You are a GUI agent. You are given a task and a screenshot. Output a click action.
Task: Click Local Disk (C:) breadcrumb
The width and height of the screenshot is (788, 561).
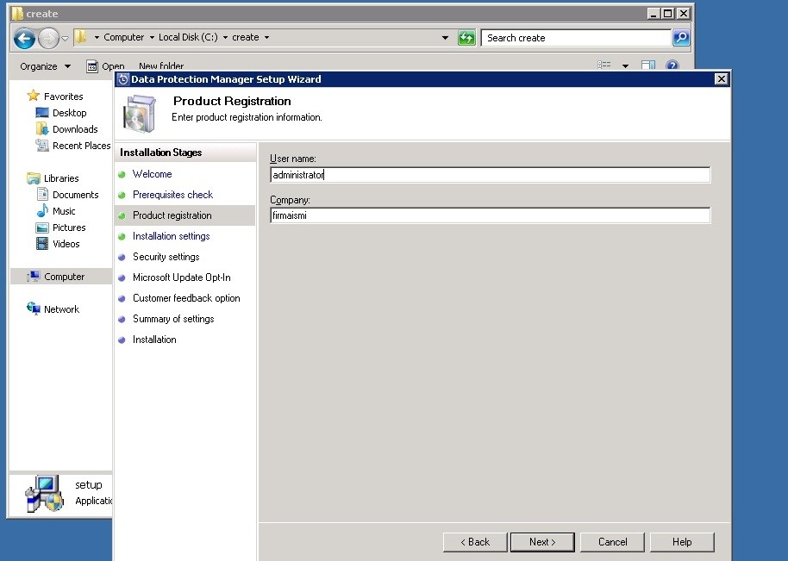[x=188, y=37]
